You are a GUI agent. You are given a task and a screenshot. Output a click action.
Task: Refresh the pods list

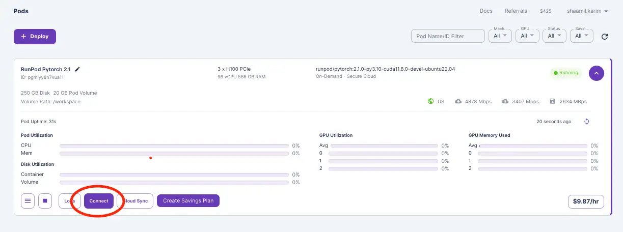(605, 37)
